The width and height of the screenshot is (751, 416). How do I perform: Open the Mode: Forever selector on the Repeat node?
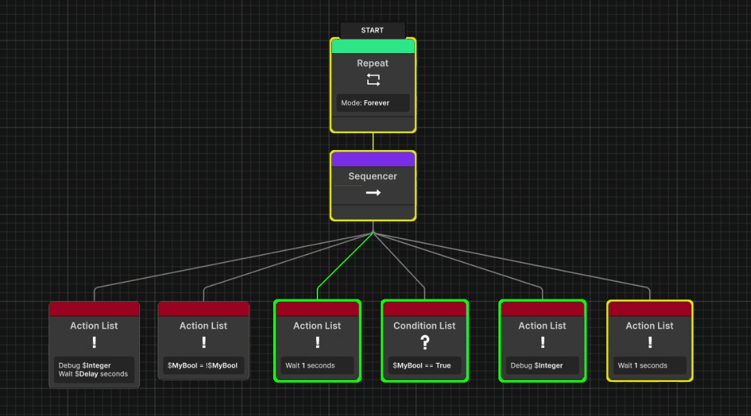(373, 102)
